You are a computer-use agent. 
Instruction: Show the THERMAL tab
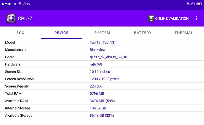tap(184, 33)
